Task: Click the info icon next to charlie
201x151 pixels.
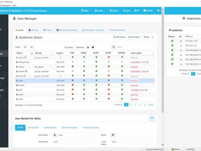Action: (26, 71)
